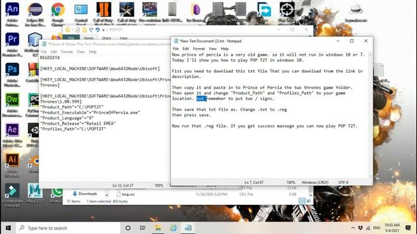This screenshot has height=234, width=417.
Task: Open notification center icon in tray
Action: point(408,228)
